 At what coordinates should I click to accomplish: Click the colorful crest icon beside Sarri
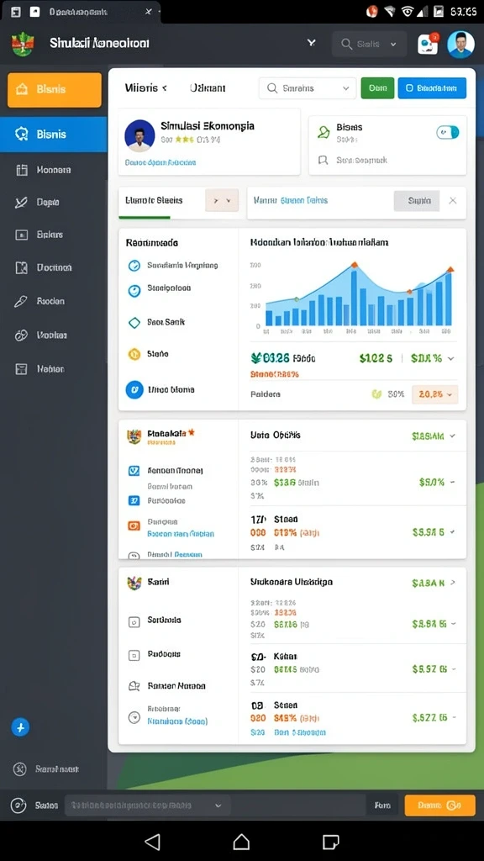[x=134, y=583]
